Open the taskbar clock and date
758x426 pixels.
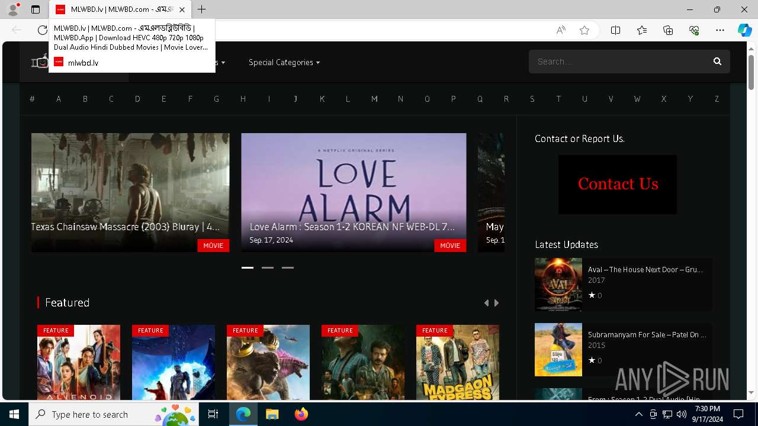[708, 414]
